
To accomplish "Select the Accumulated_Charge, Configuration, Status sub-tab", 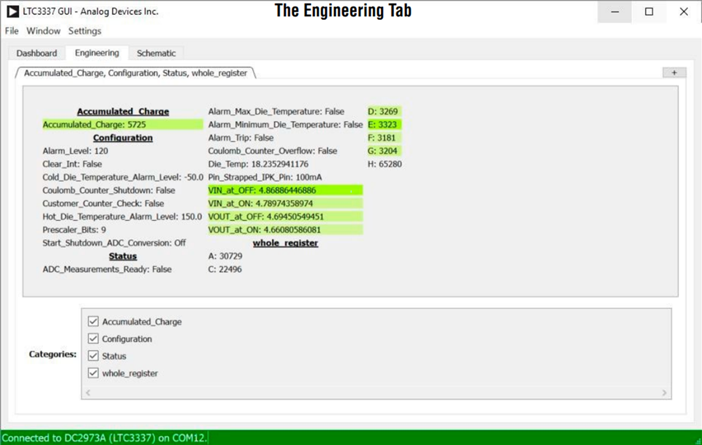I will coord(136,73).
